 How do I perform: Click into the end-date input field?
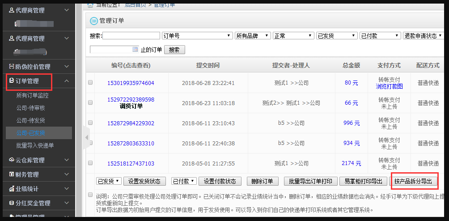(114, 50)
